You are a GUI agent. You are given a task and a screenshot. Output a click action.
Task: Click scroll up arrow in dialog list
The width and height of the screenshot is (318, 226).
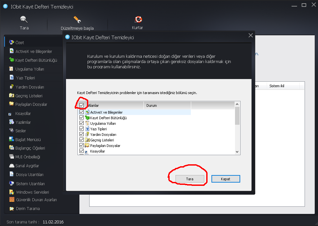pyautogui.click(x=237, y=104)
